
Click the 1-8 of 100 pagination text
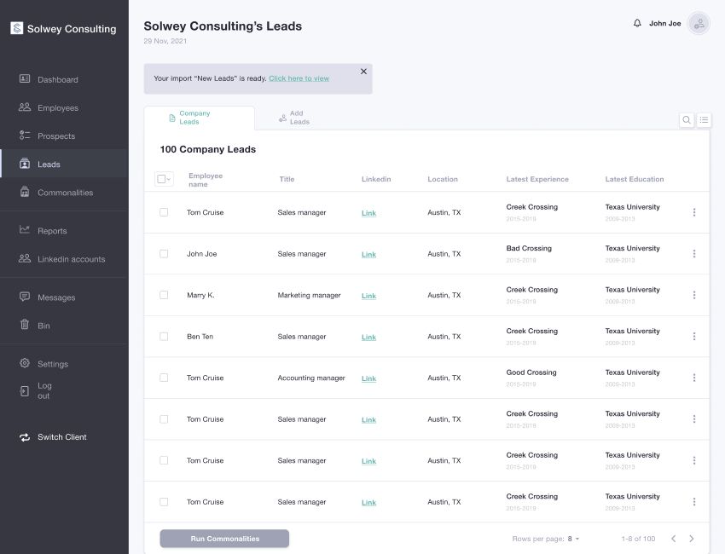pos(638,539)
